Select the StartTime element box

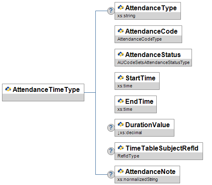[x=137, y=81]
